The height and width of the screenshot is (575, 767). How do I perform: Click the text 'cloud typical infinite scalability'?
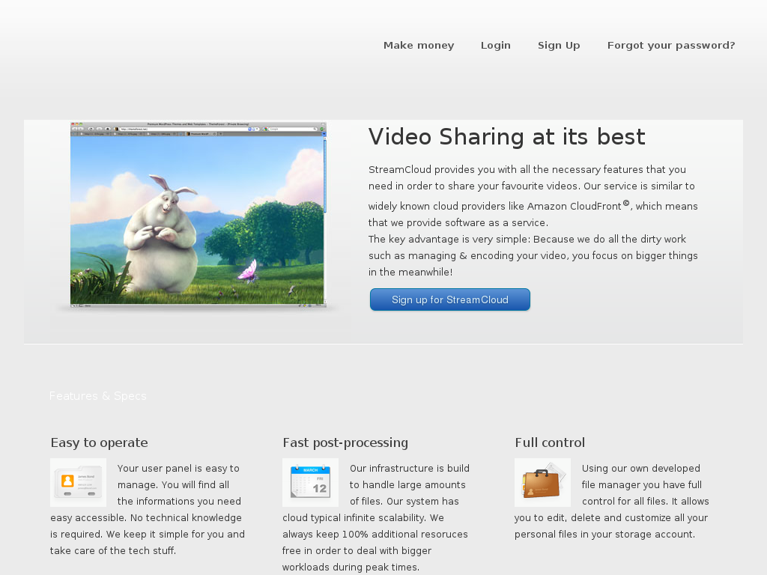tap(354, 518)
